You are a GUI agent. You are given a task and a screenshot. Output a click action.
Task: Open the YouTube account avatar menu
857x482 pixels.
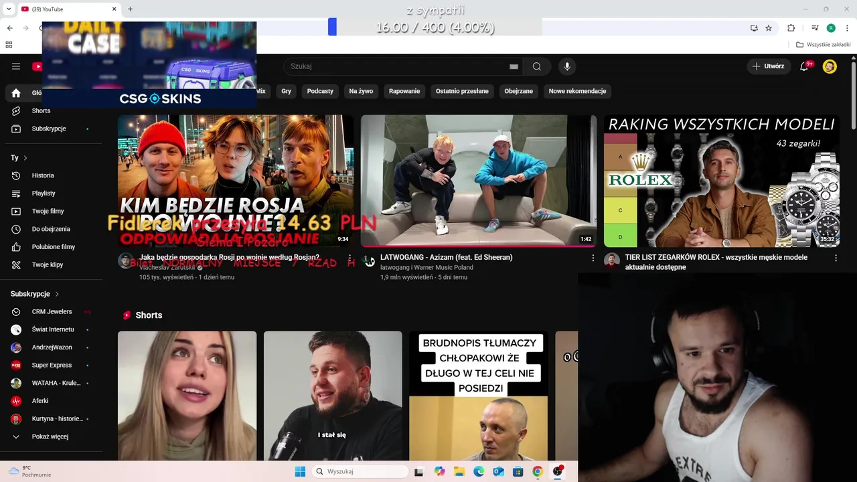click(x=830, y=66)
